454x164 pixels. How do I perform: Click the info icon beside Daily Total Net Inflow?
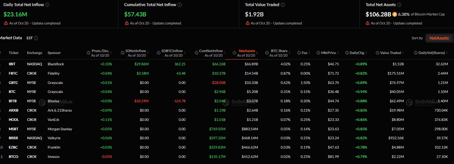click(x=47, y=5)
